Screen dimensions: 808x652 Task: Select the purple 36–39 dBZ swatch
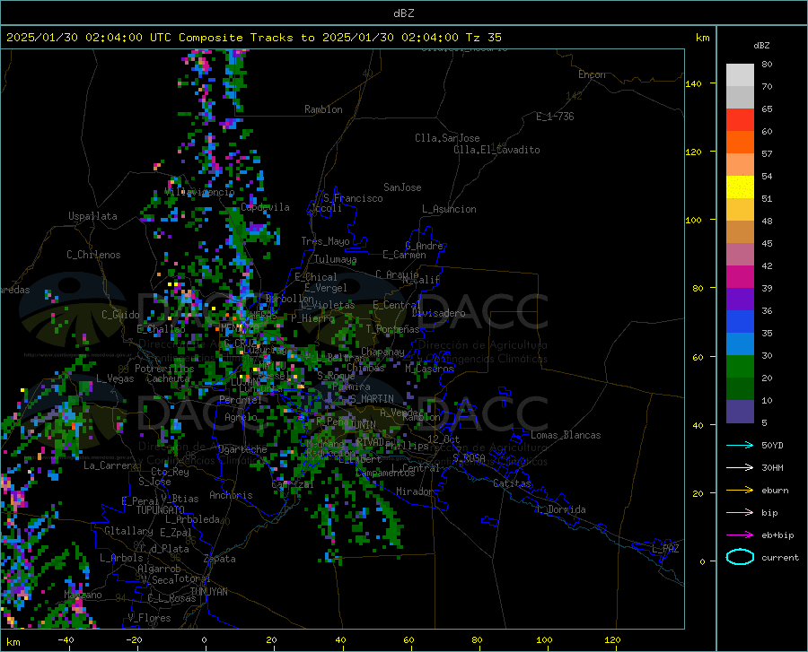[x=740, y=299]
